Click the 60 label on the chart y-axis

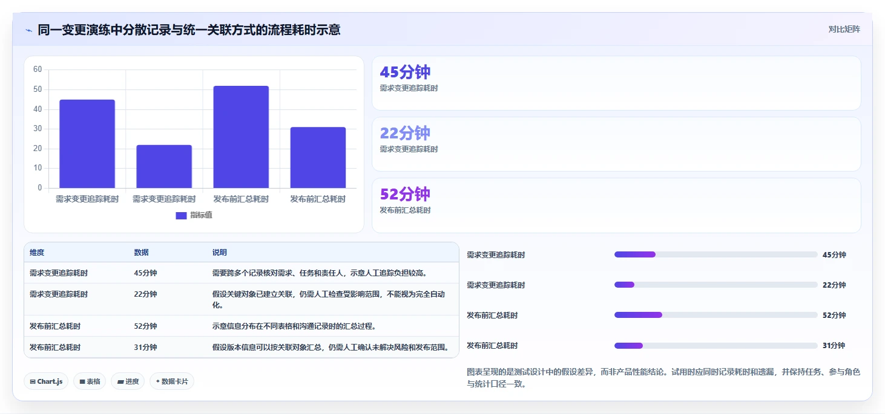click(38, 70)
